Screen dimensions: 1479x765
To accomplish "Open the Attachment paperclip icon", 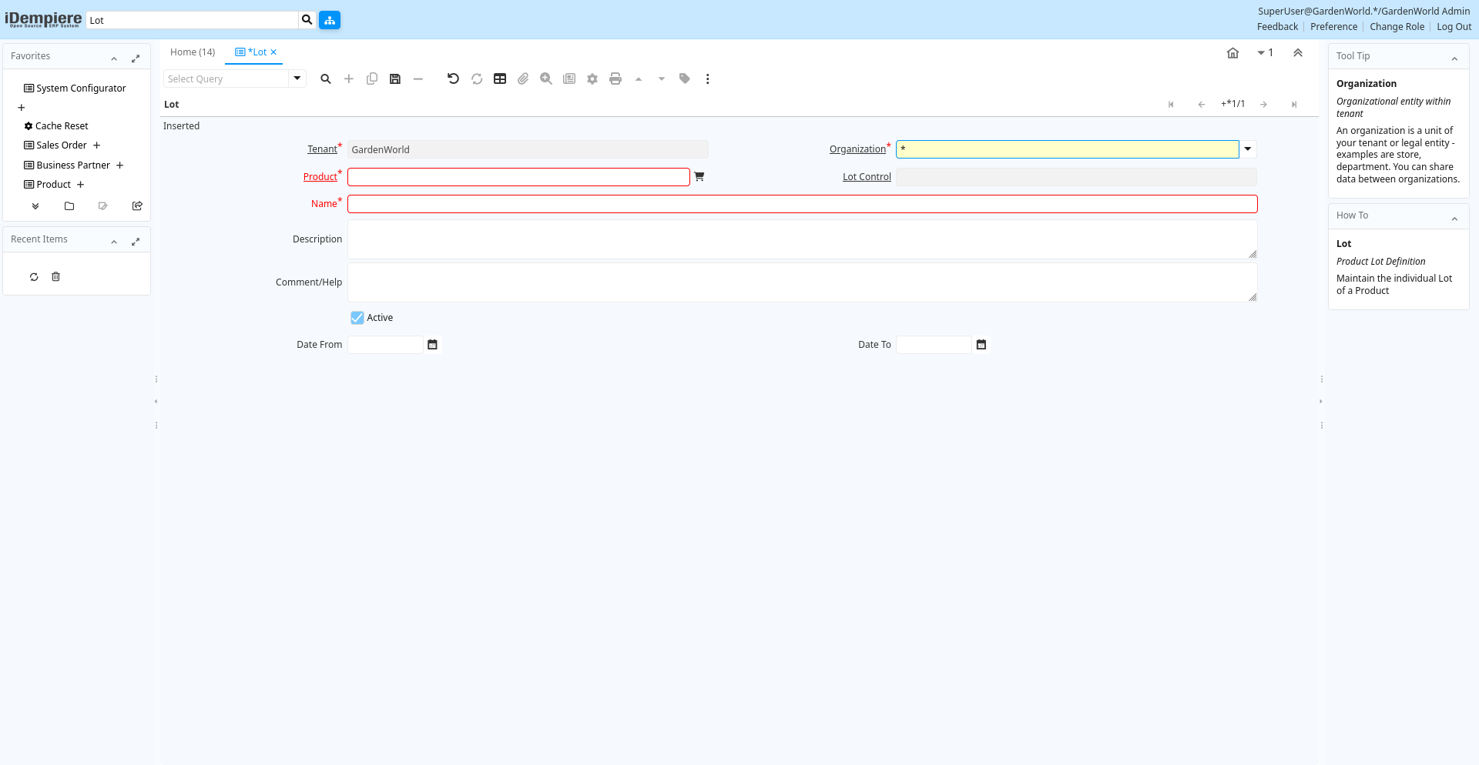I will pyautogui.click(x=523, y=79).
